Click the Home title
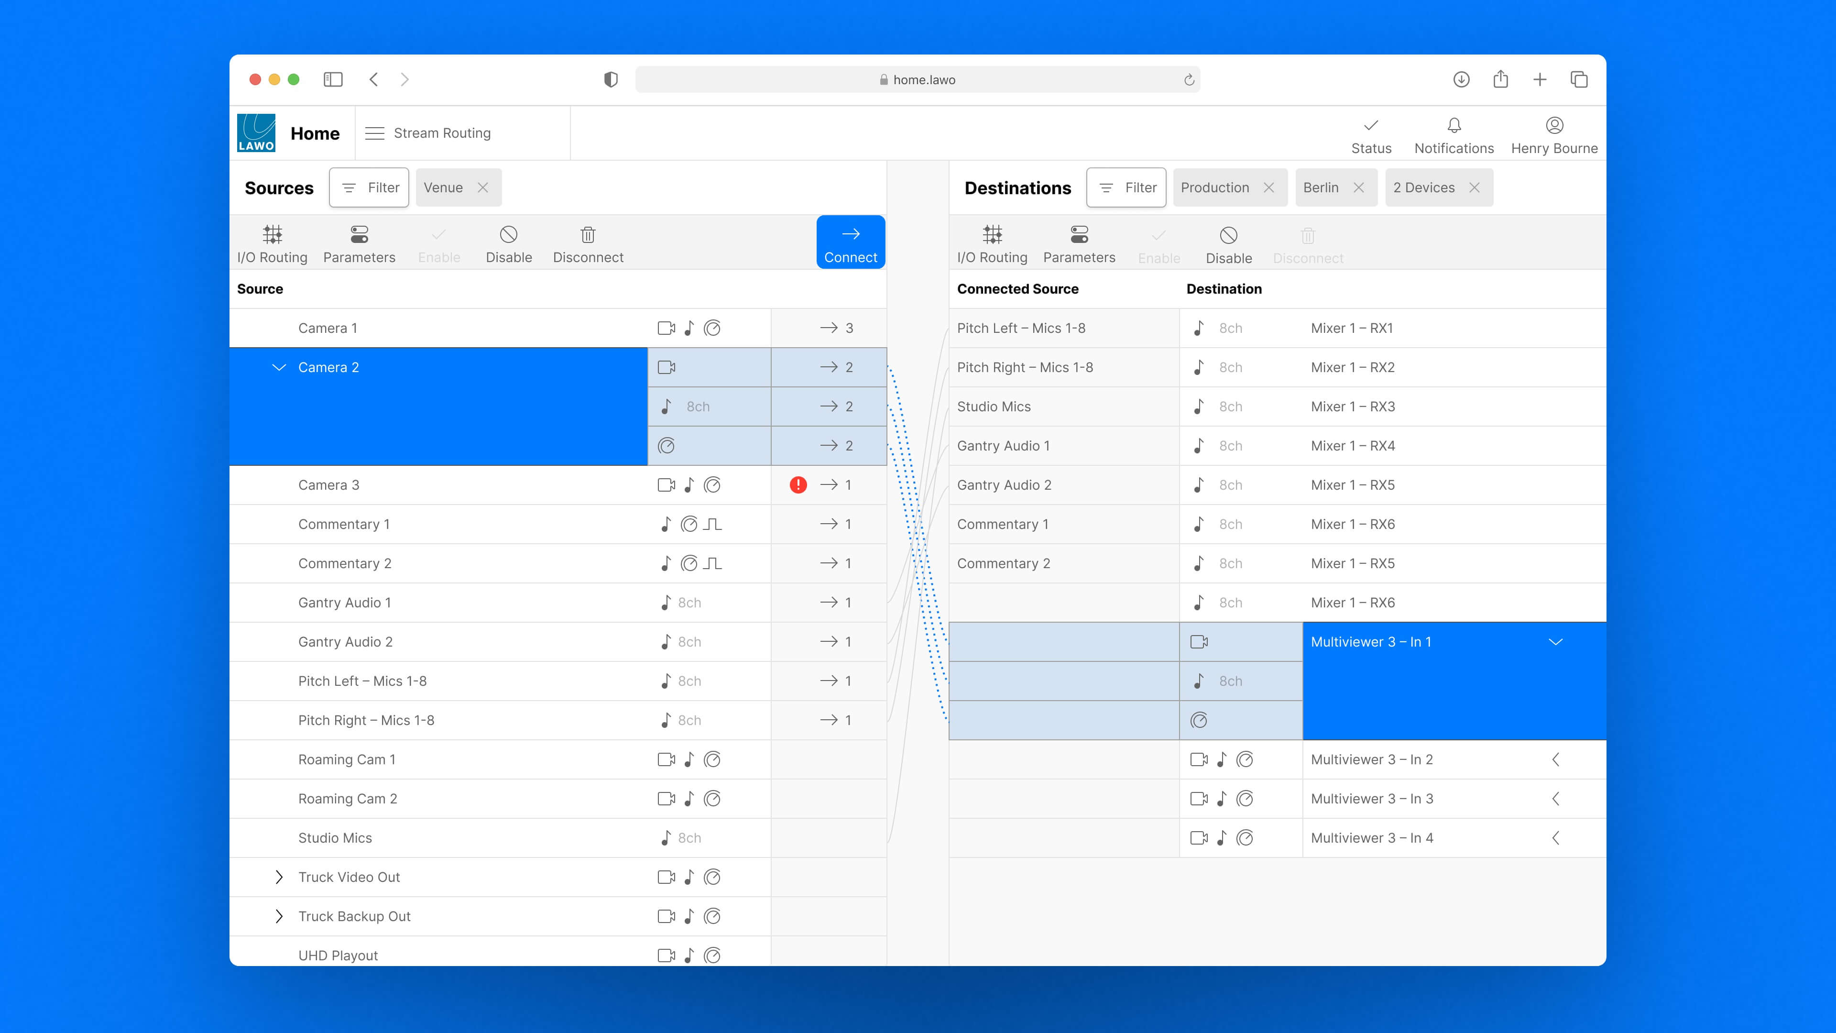Image resolution: width=1836 pixels, height=1033 pixels. pos(315,133)
